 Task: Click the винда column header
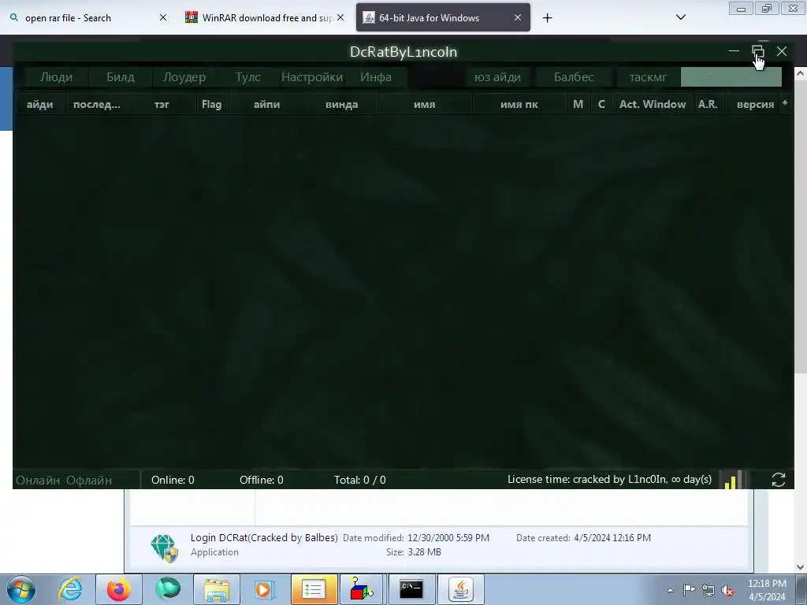pos(342,105)
